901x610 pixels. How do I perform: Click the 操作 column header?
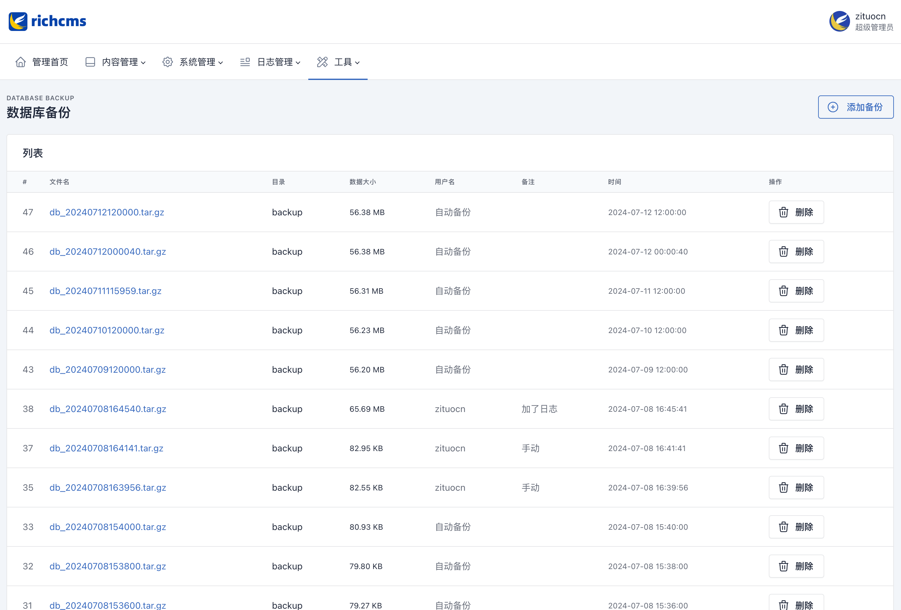(x=775, y=182)
